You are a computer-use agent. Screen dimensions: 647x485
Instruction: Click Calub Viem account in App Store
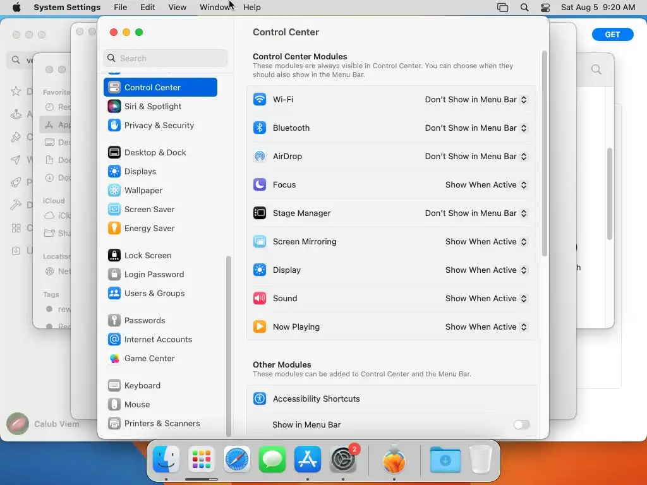click(x=43, y=424)
